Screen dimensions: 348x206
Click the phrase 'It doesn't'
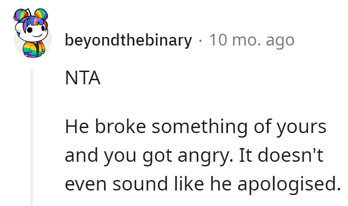[x=281, y=155]
